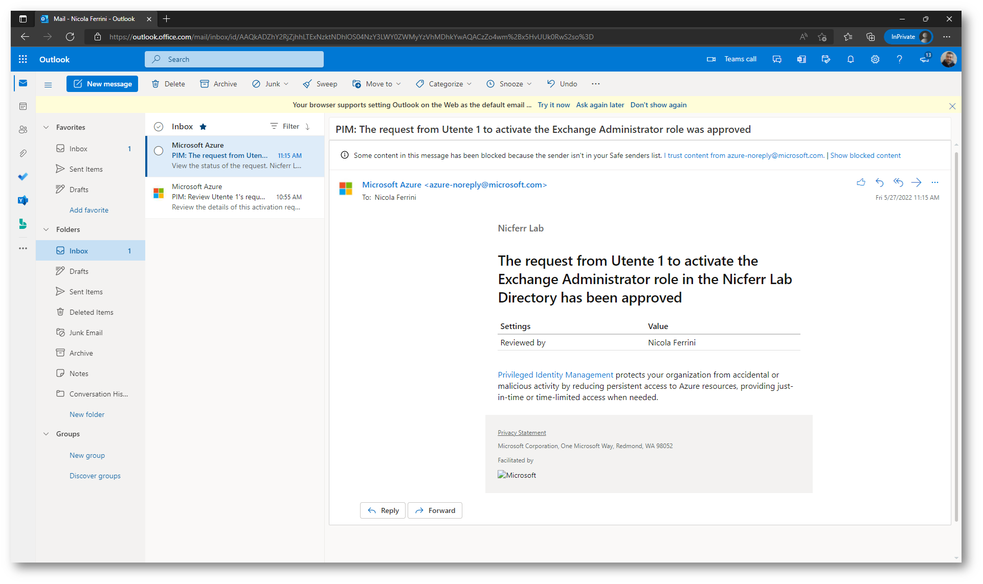
Task: Toggle the hamburger navigation pane button
Action: tap(48, 84)
